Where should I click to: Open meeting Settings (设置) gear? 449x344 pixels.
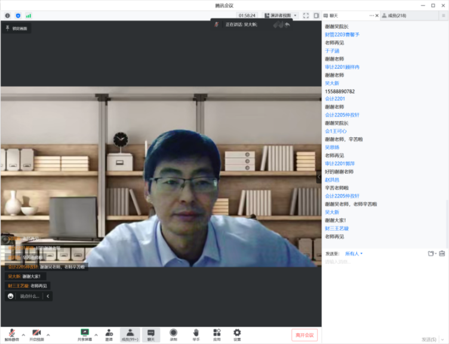pyautogui.click(x=237, y=333)
